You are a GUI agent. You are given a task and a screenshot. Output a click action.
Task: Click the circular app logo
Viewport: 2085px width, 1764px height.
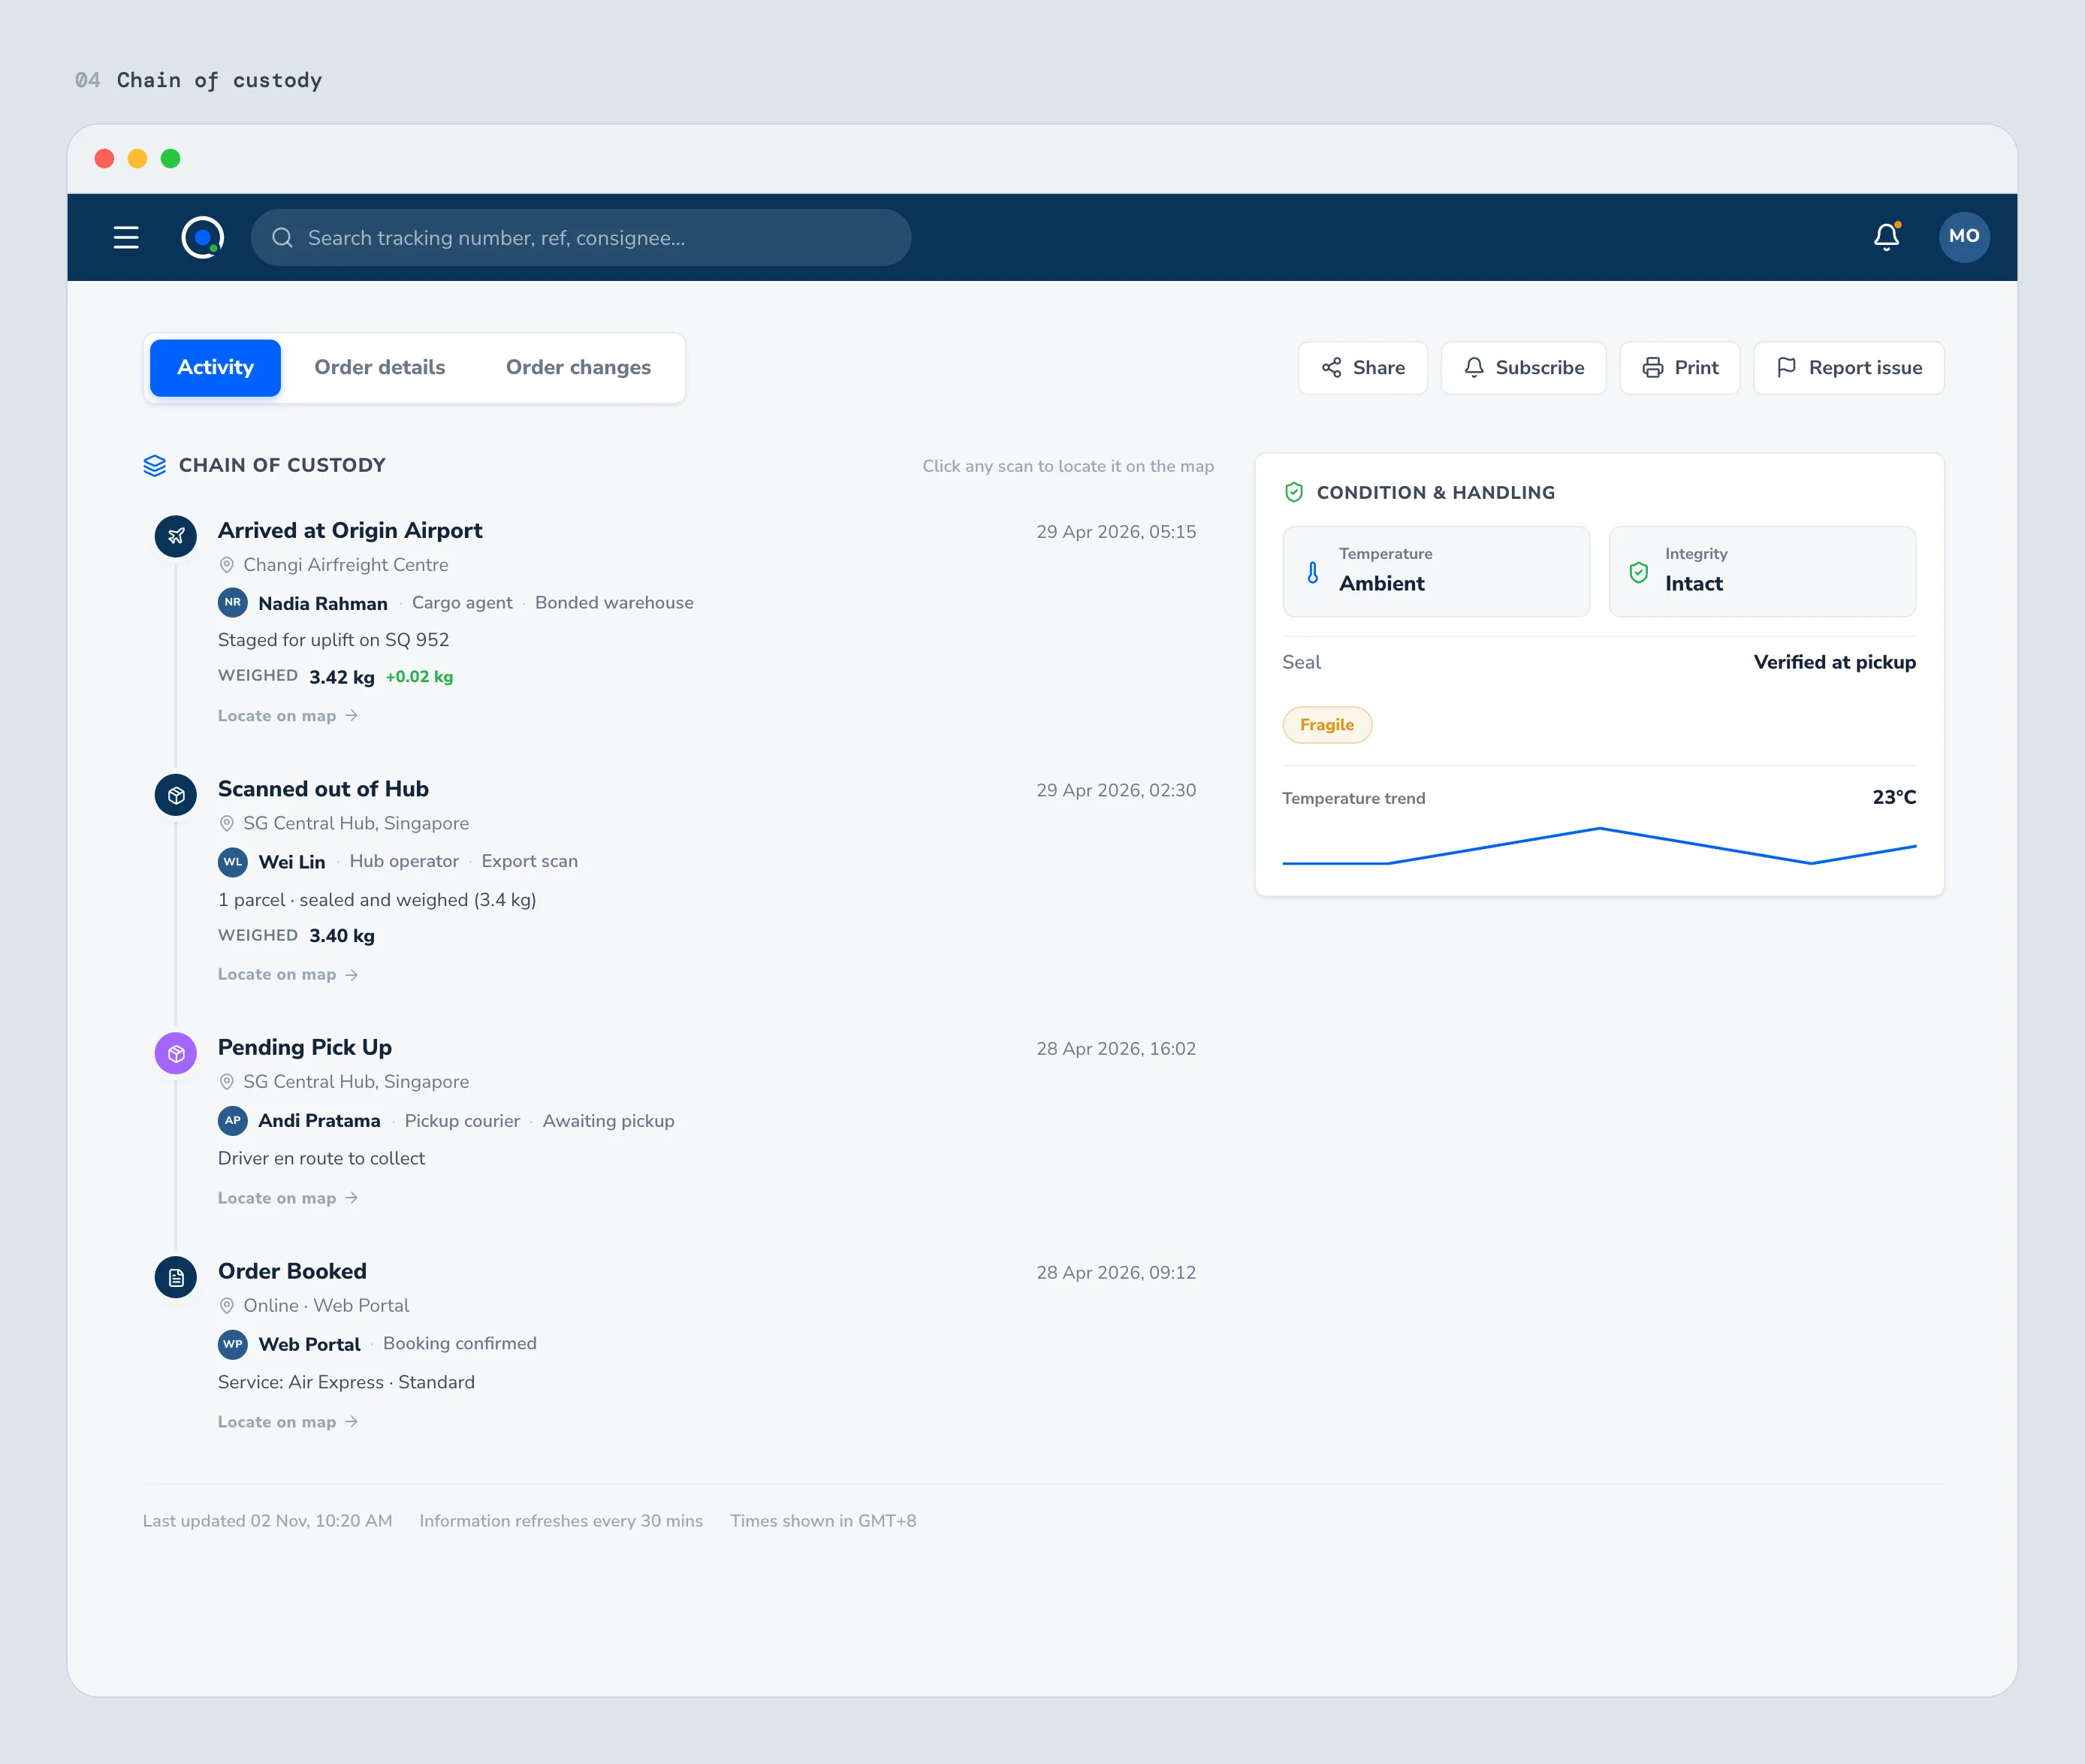(x=203, y=237)
